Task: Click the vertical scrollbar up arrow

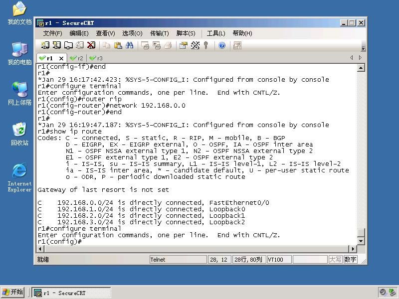Action: pos(361,68)
